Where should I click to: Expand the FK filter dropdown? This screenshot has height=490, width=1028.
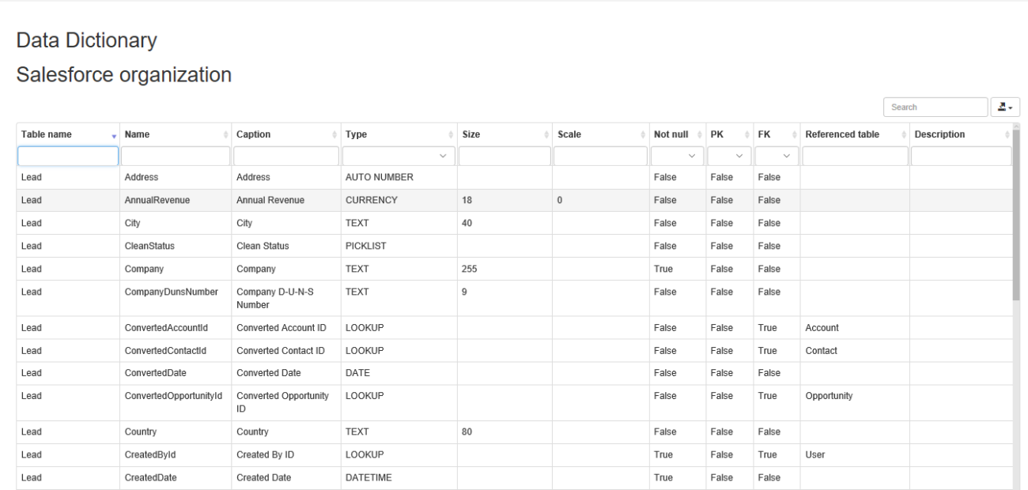(776, 156)
